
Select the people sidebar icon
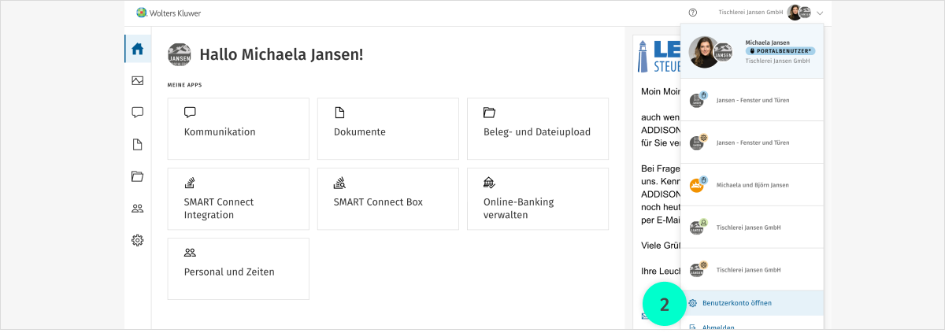(137, 209)
